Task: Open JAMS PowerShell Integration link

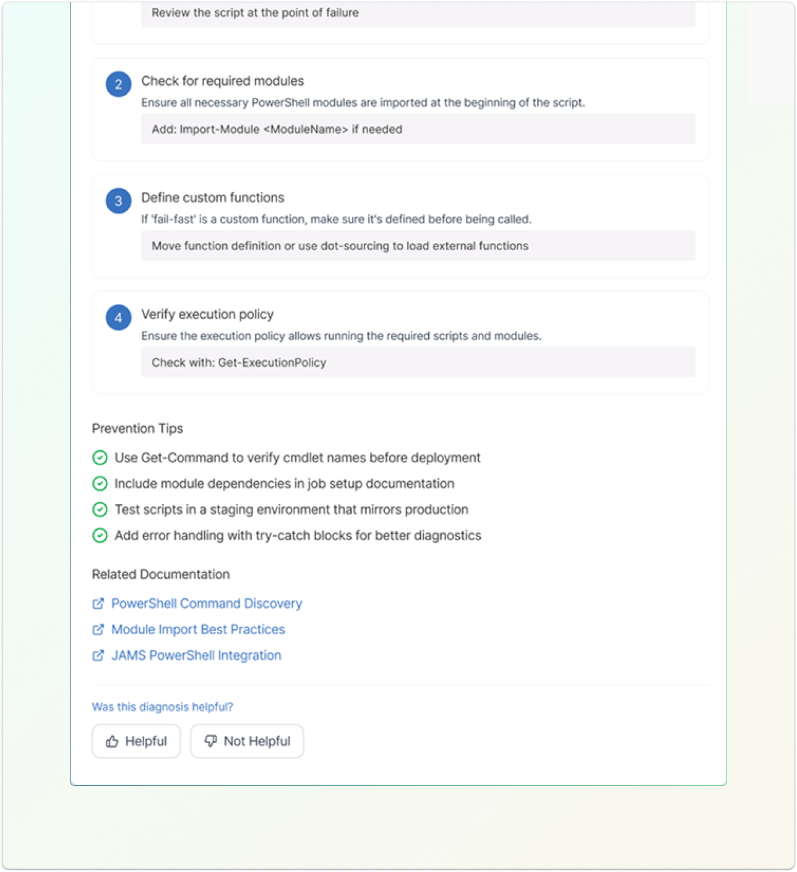Action: pos(196,656)
